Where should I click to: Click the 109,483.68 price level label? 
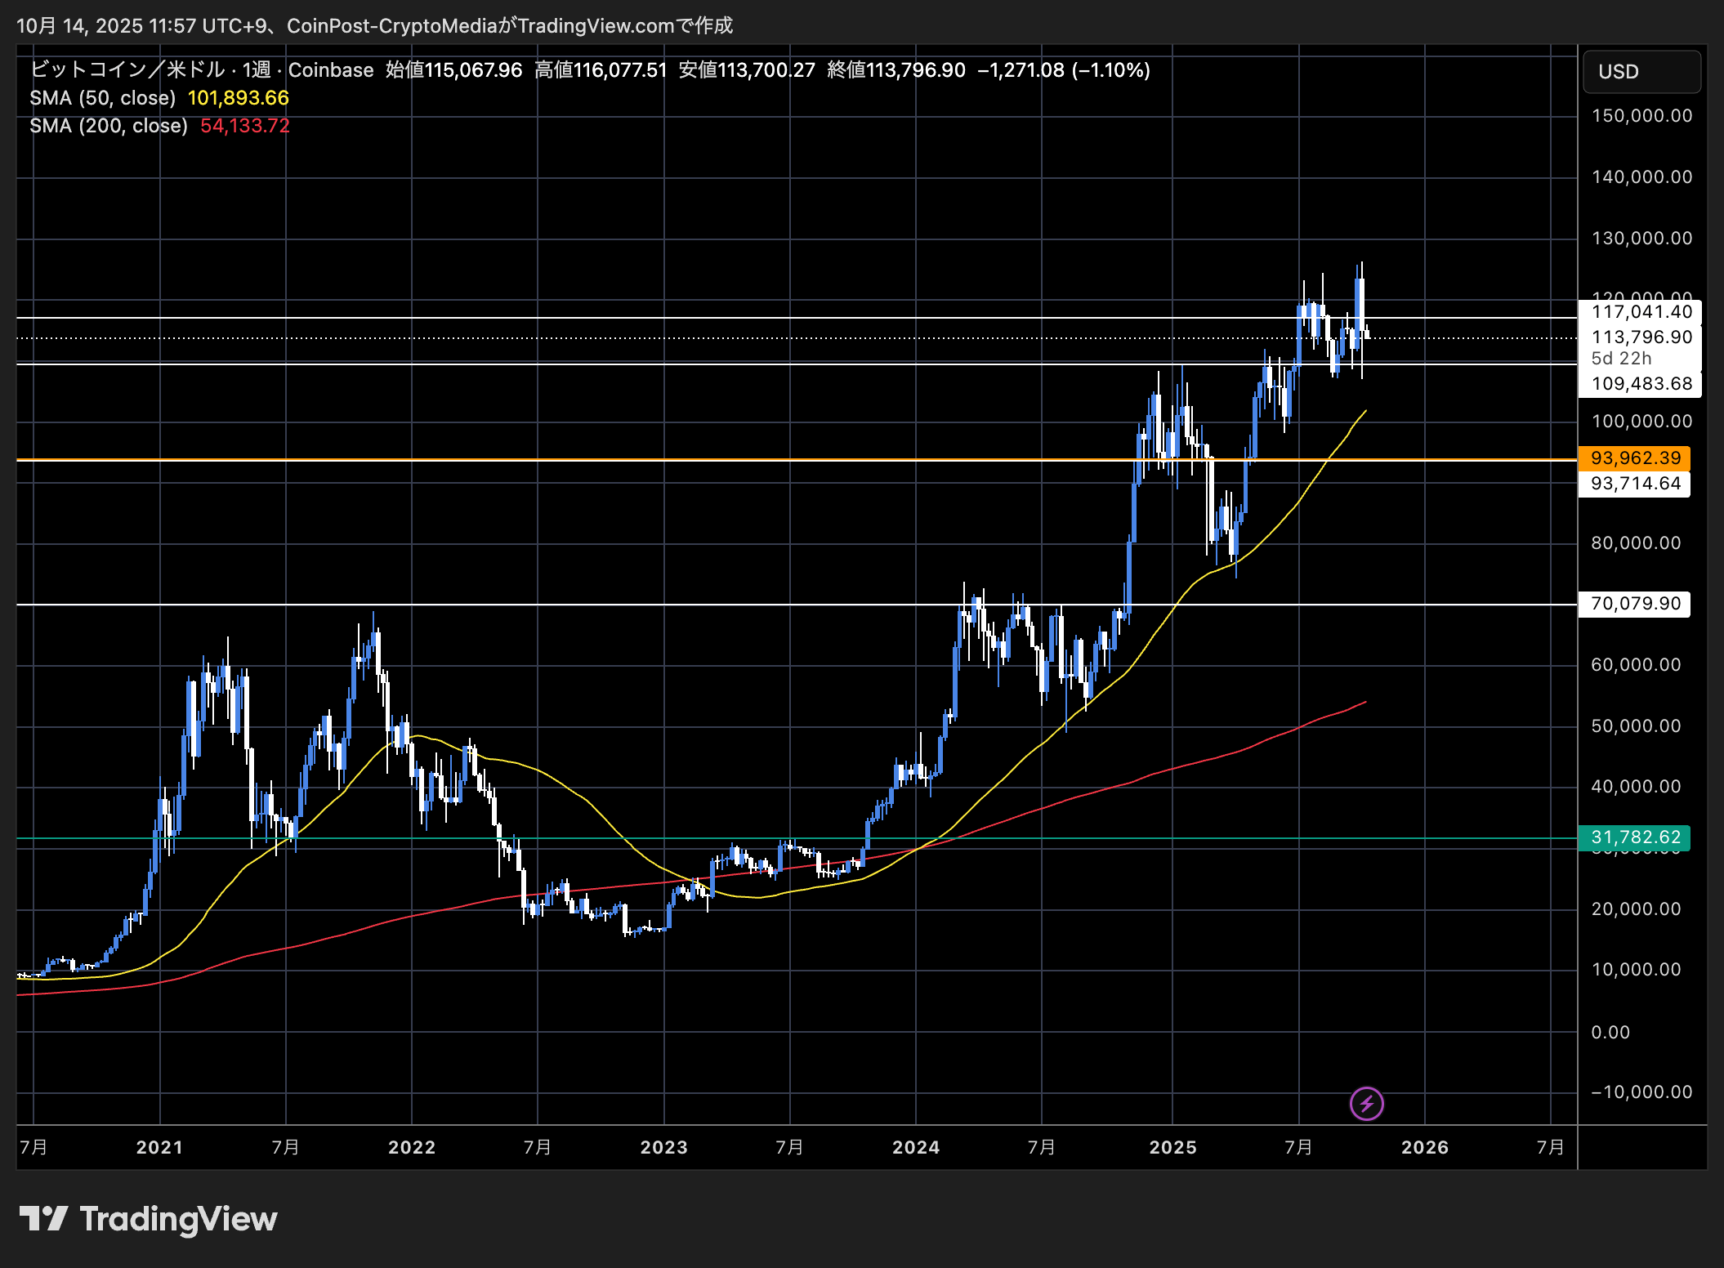1641,384
